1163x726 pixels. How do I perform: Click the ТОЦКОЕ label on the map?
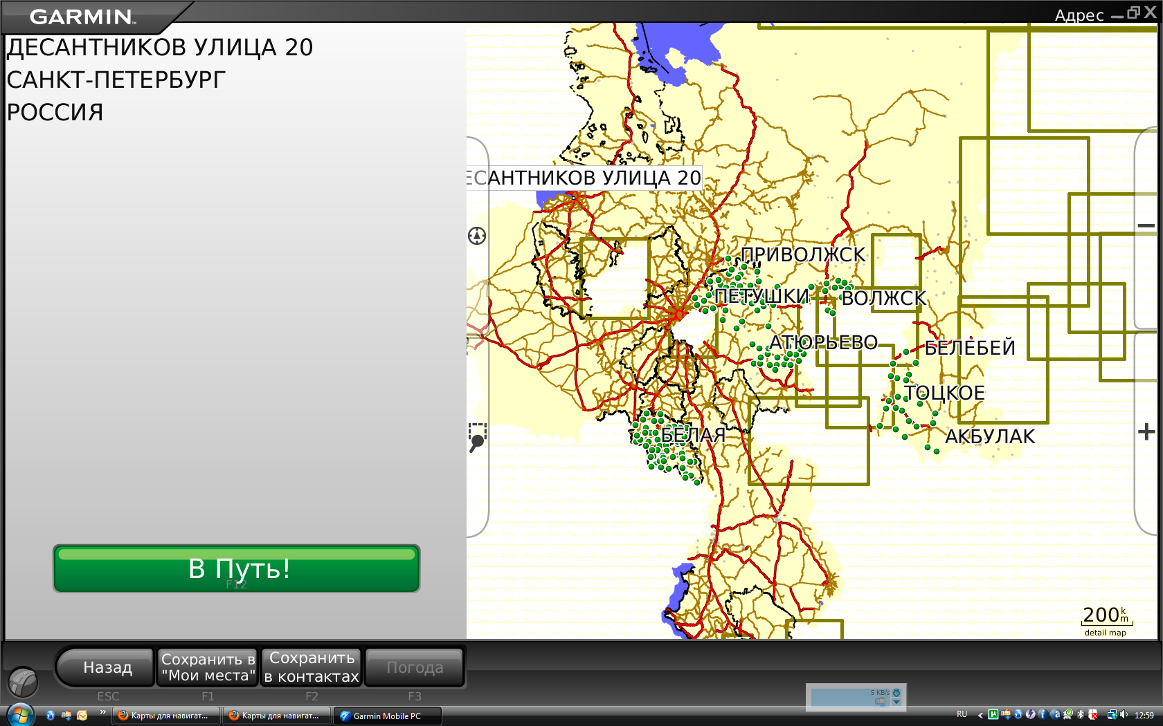click(x=944, y=393)
